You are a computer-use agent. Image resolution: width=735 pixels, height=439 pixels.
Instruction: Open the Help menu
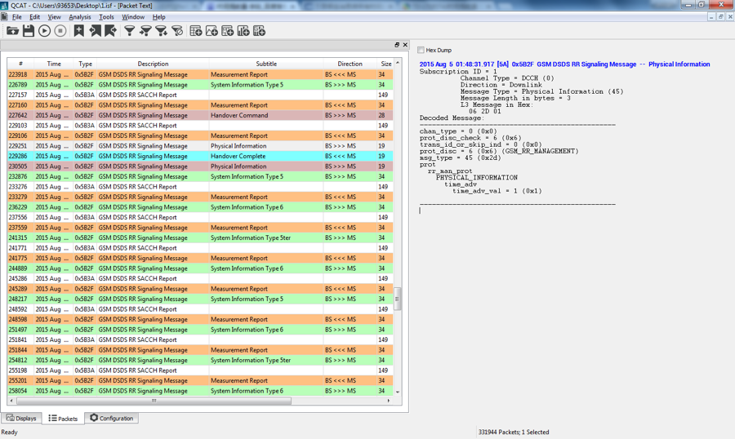click(x=159, y=17)
